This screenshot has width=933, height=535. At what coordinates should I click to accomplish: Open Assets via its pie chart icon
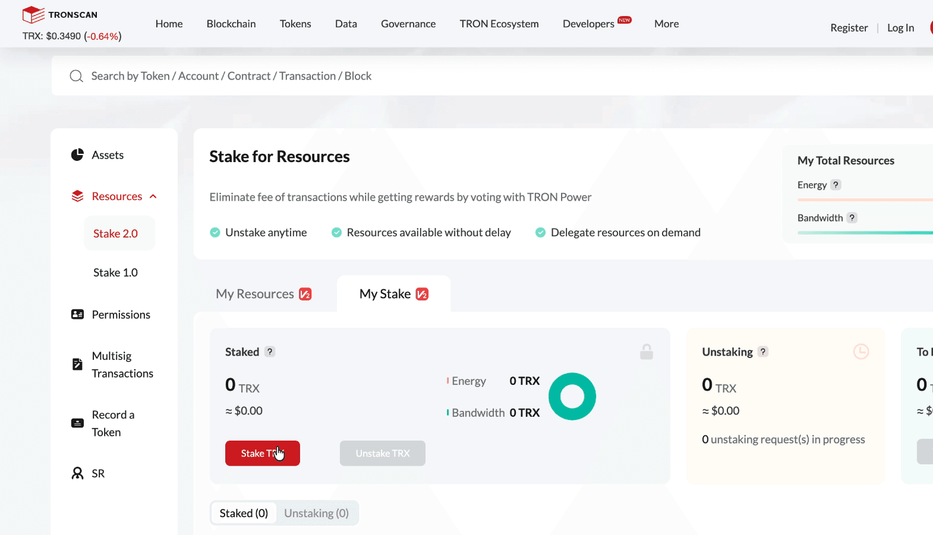click(x=77, y=155)
